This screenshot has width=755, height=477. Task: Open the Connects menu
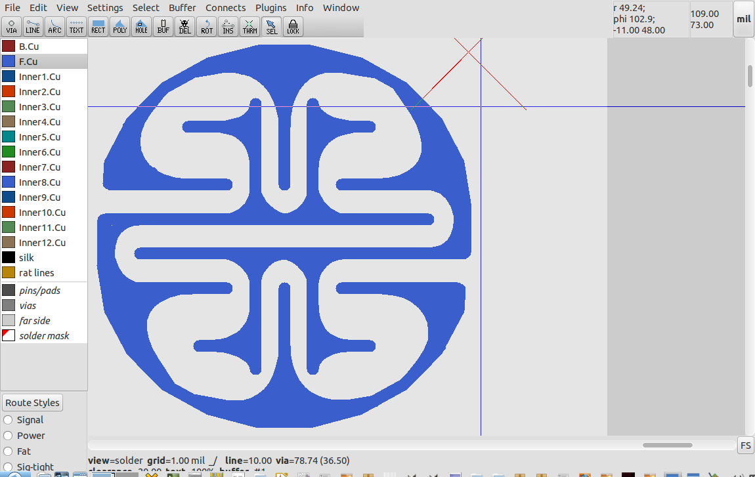point(225,7)
